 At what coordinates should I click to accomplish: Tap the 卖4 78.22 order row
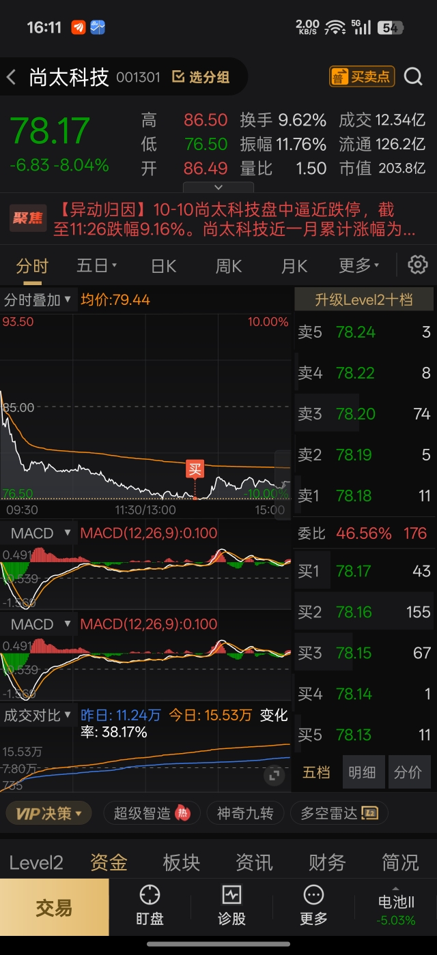[364, 373]
